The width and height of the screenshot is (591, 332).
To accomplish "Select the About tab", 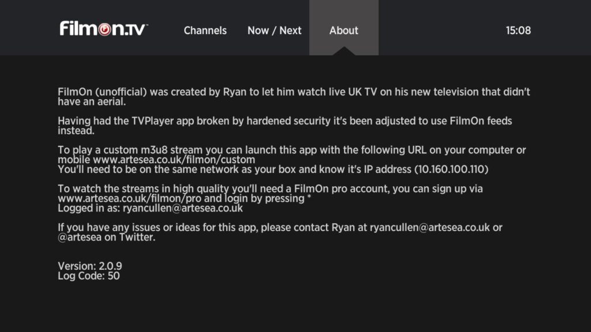I will pyautogui.click(x=344, y=31).
